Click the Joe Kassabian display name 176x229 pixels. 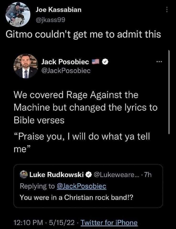(x=59, y=10)
